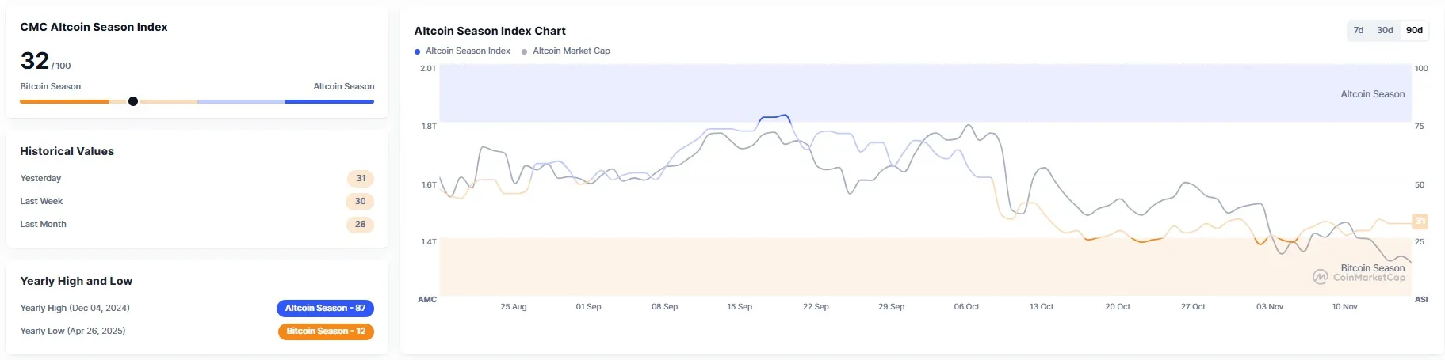
Task: Click the blue Altcoin Season Index legend dot
Action: click(418, 51)
